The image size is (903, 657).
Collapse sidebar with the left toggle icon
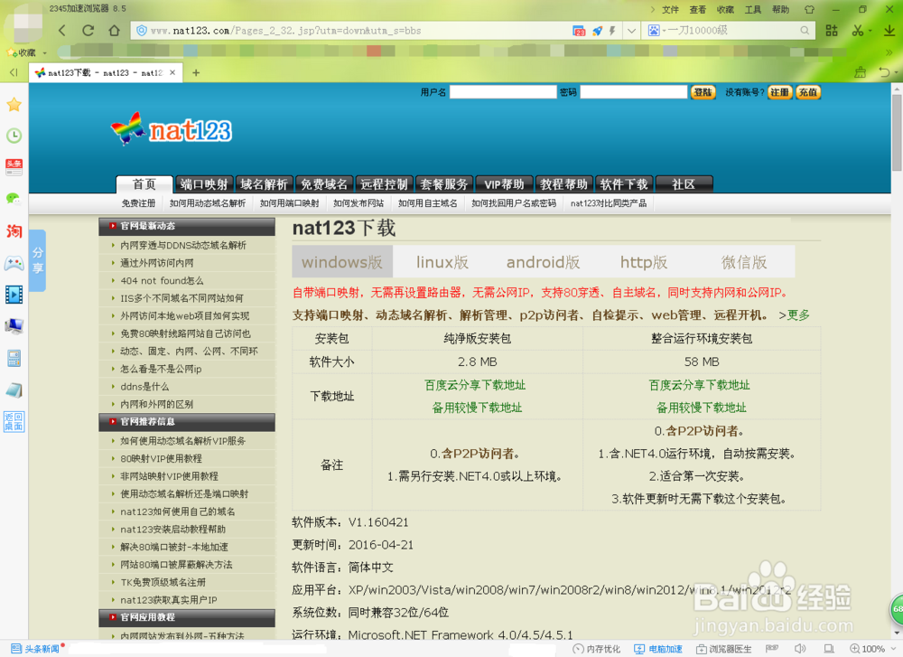14,72
